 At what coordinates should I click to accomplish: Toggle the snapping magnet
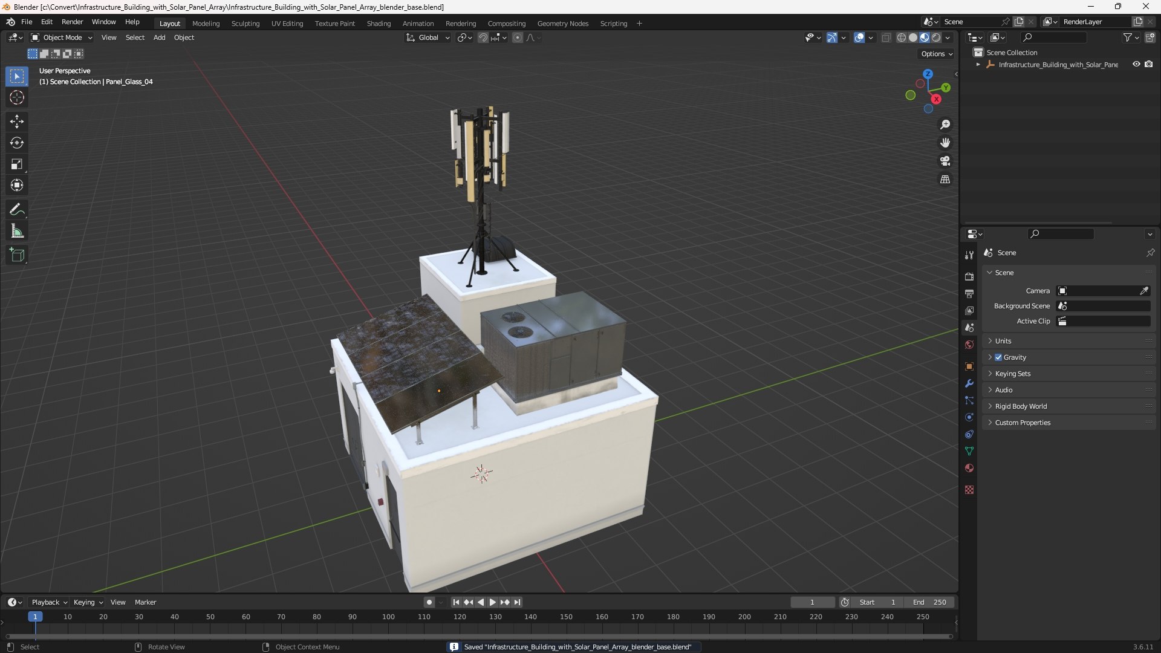pos(483,37)
